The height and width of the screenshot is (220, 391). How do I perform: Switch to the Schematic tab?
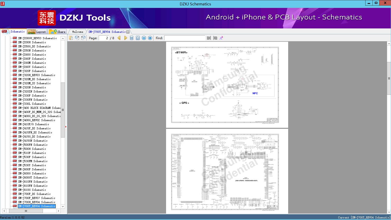(13, 32)
